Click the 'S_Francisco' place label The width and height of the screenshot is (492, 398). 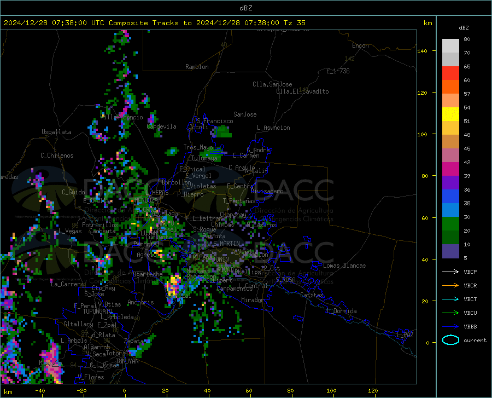215,121
